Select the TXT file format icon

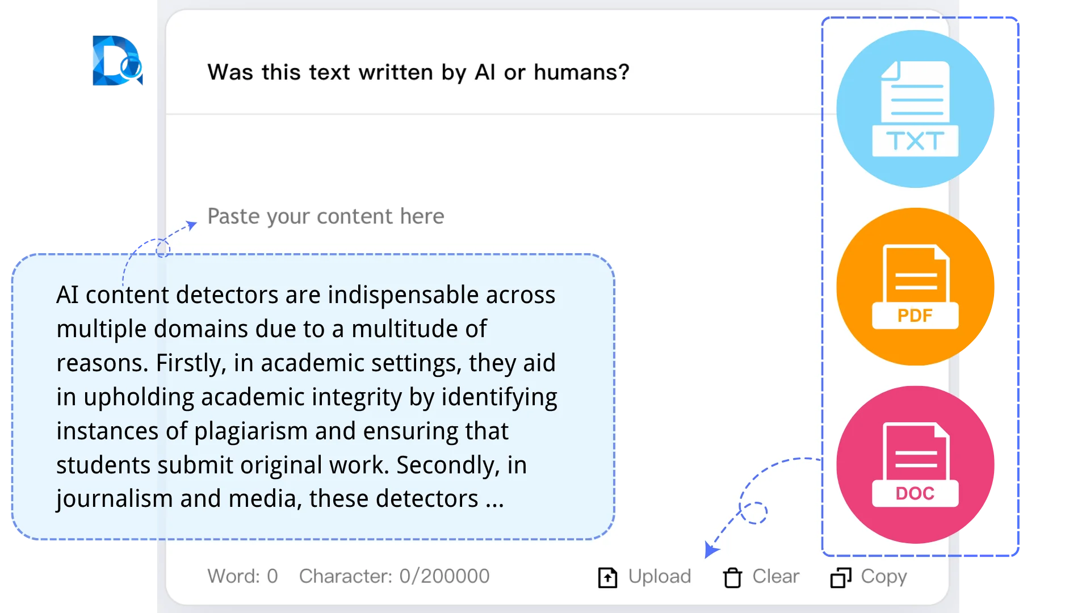coord(915,109)
